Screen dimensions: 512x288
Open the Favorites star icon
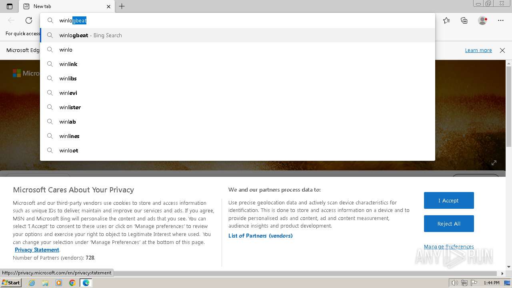pyautogui.click(x=446, y=20)
